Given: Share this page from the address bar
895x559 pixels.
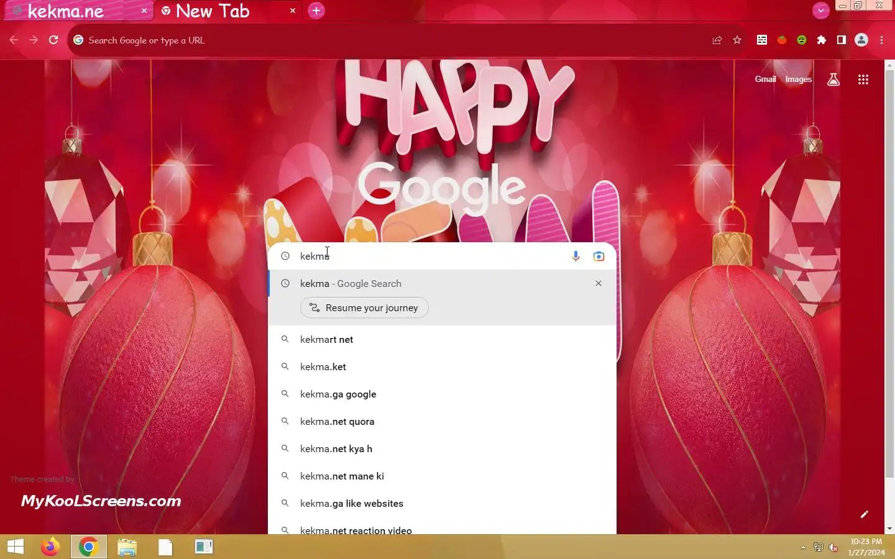Looking at the screenshot, I should [717, 40].
